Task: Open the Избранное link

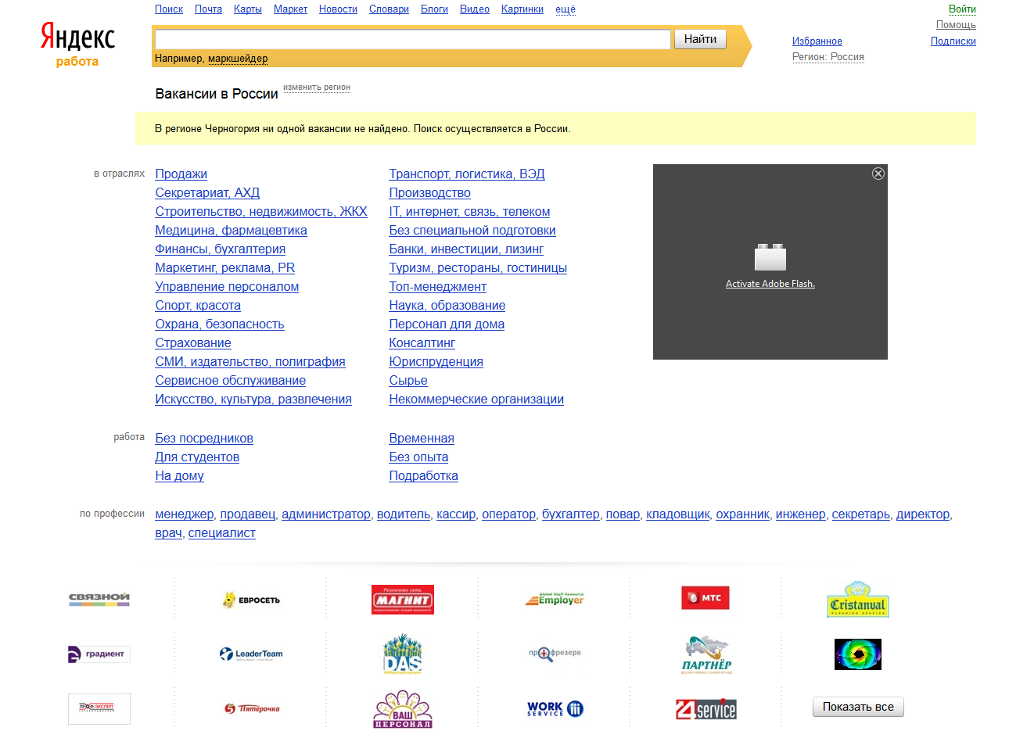Action: tap(817, 41)
